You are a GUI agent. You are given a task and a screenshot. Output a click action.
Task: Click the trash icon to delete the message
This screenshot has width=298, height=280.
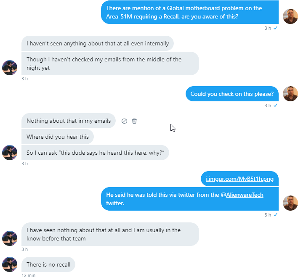(134, 121)
